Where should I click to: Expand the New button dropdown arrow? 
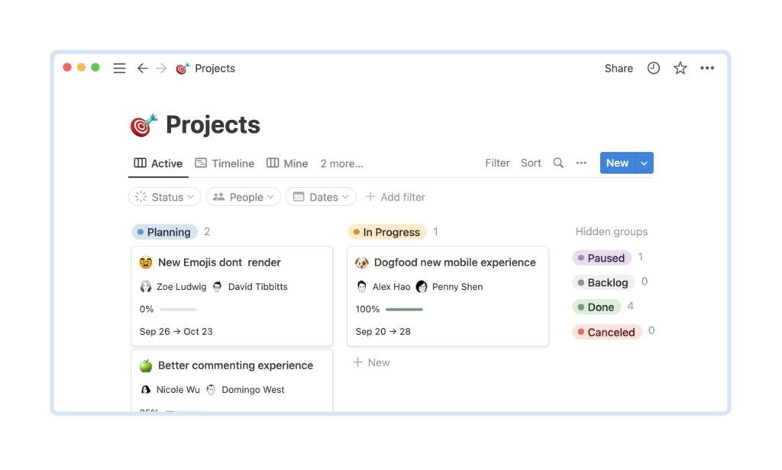645,163
